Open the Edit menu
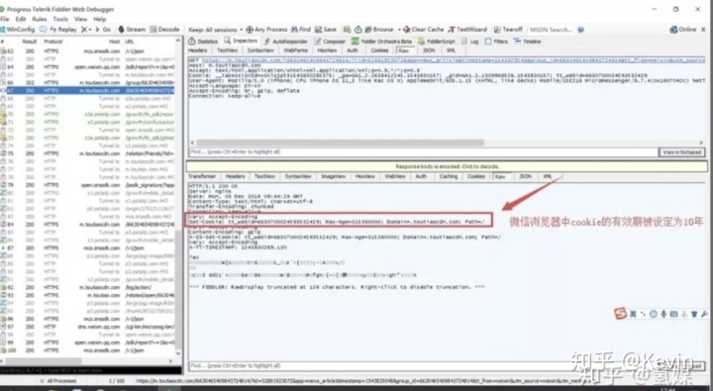 coord(21,19)
